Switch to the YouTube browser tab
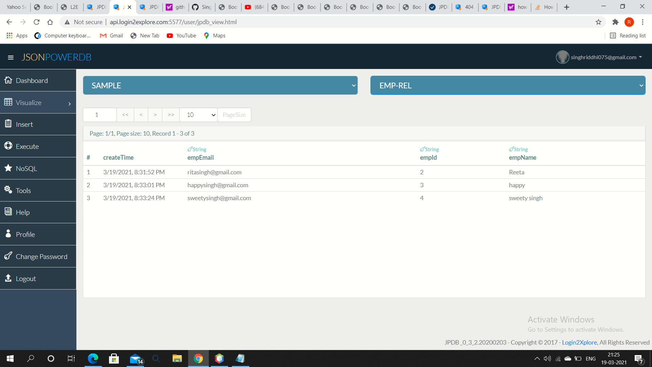The height and width of the screenshot is (367, 652). coord(254,7)
